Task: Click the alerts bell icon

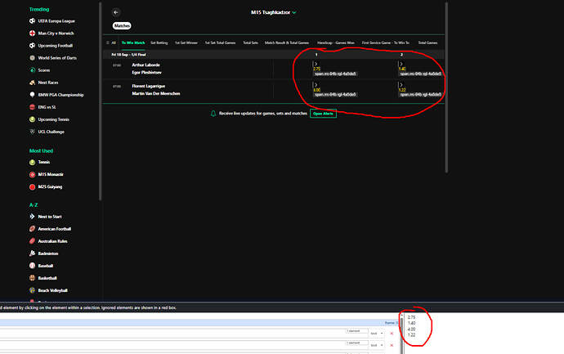Action: pyautogui.click(x=213, y=114)
